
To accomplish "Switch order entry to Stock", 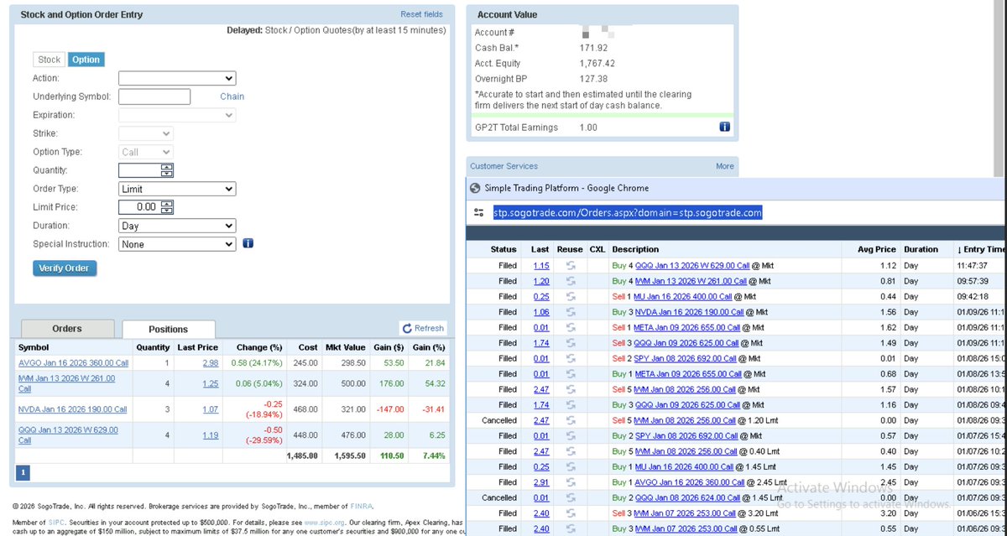I will pos(50,60).
